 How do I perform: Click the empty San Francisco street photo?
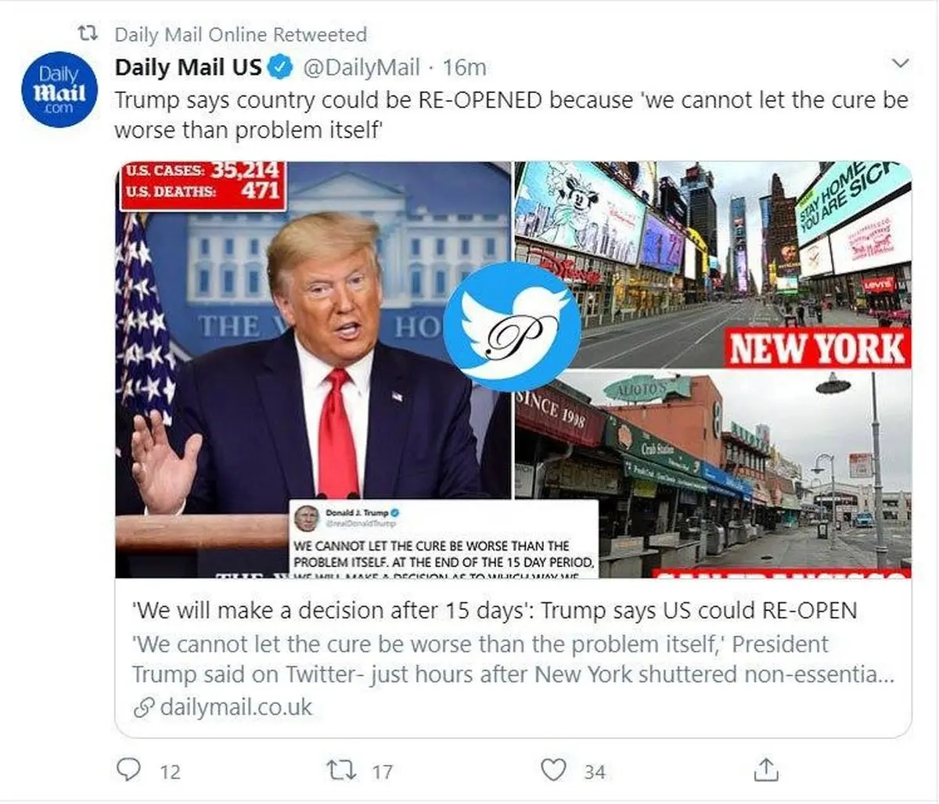(x=713, y=475)
